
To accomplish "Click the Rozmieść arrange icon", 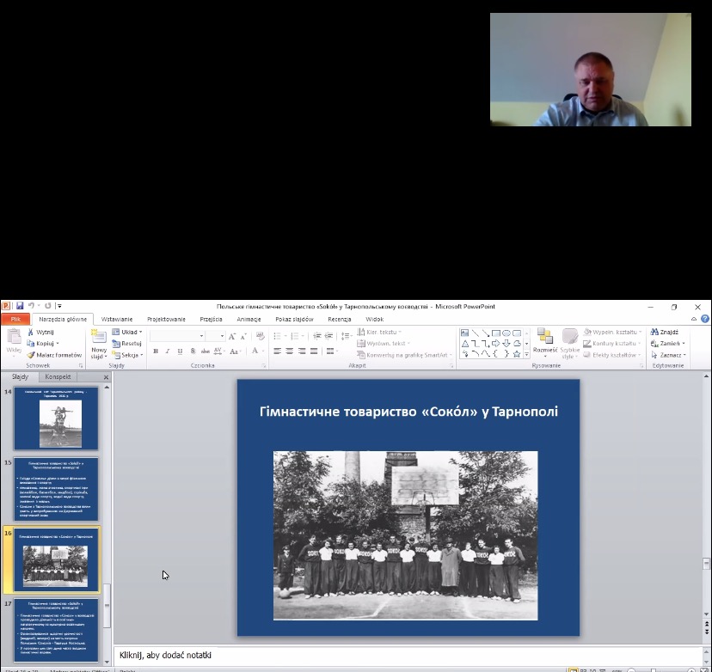I will click(x=544, y=339).
